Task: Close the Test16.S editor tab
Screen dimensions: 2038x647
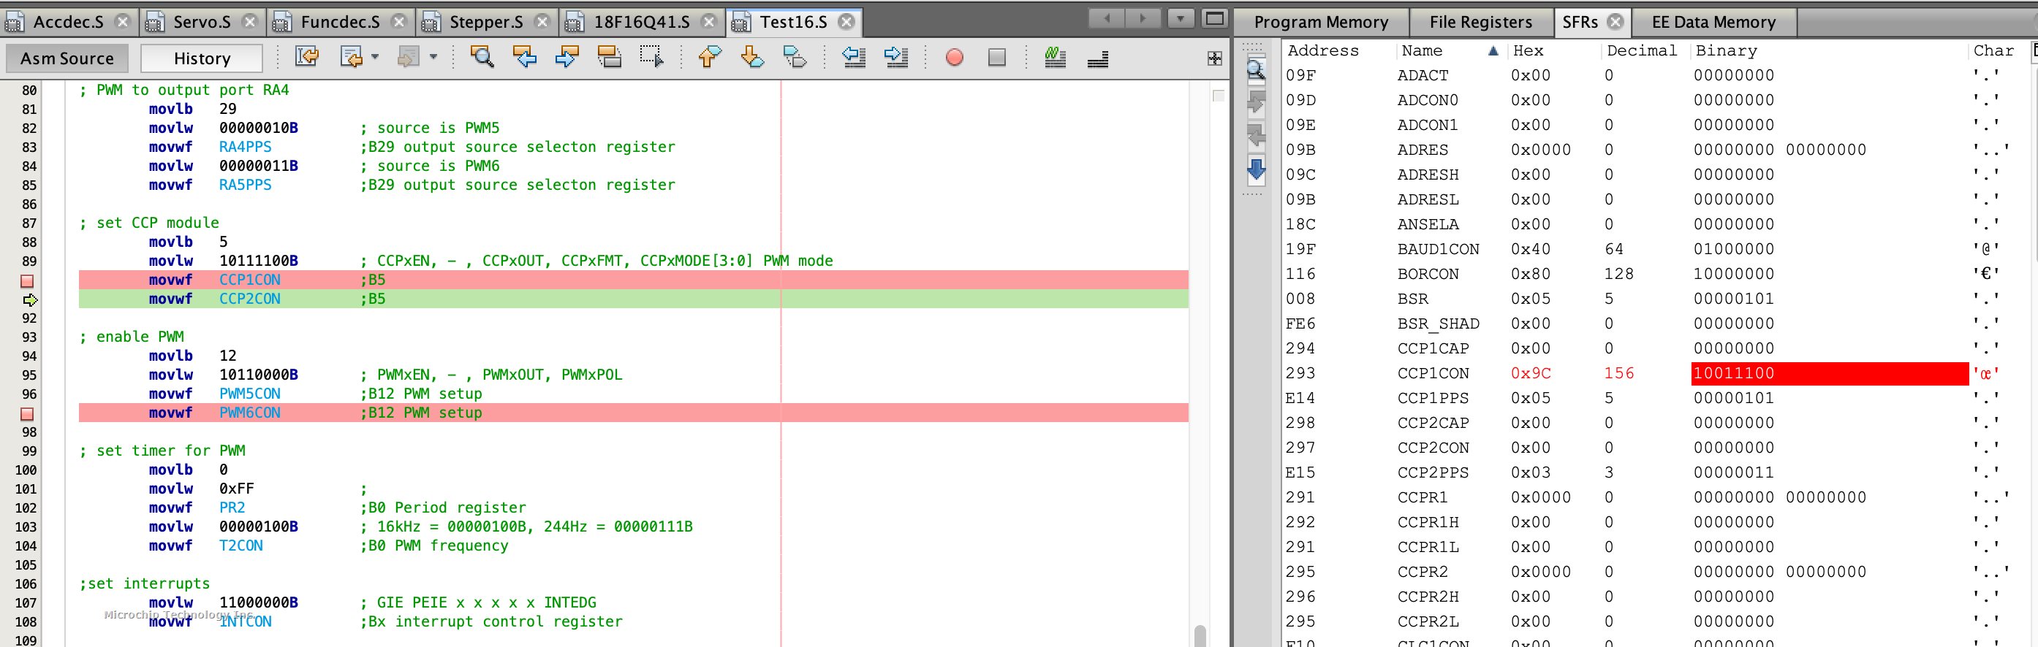Action: (x=846, y=22)
